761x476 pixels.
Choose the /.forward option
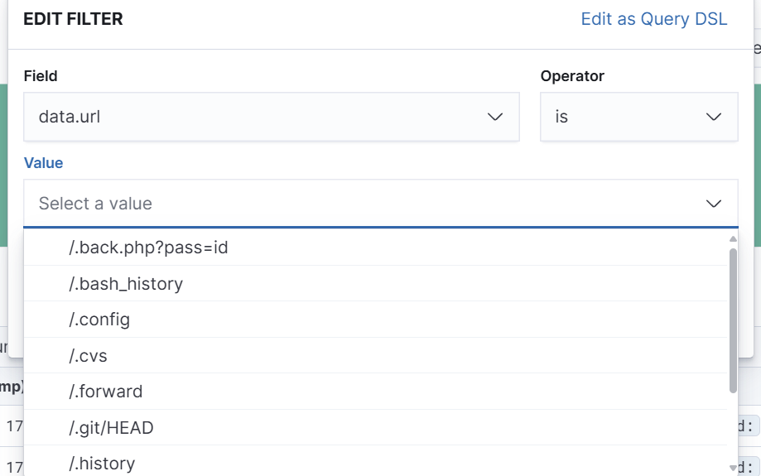pos(106,392)
